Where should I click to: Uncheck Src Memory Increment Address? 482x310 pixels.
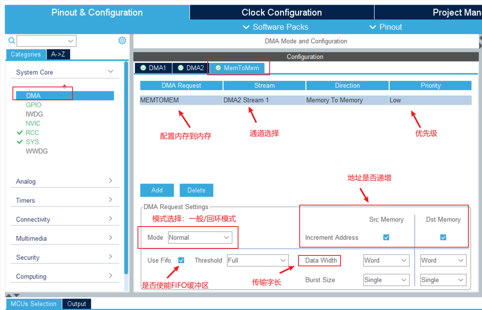[386, 237]
